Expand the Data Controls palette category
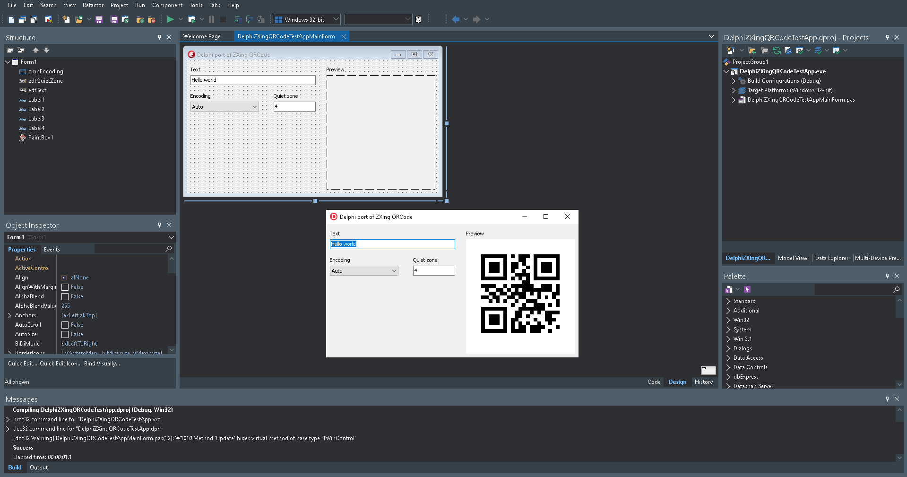This screenshot has height=477, width=907. 728,367
